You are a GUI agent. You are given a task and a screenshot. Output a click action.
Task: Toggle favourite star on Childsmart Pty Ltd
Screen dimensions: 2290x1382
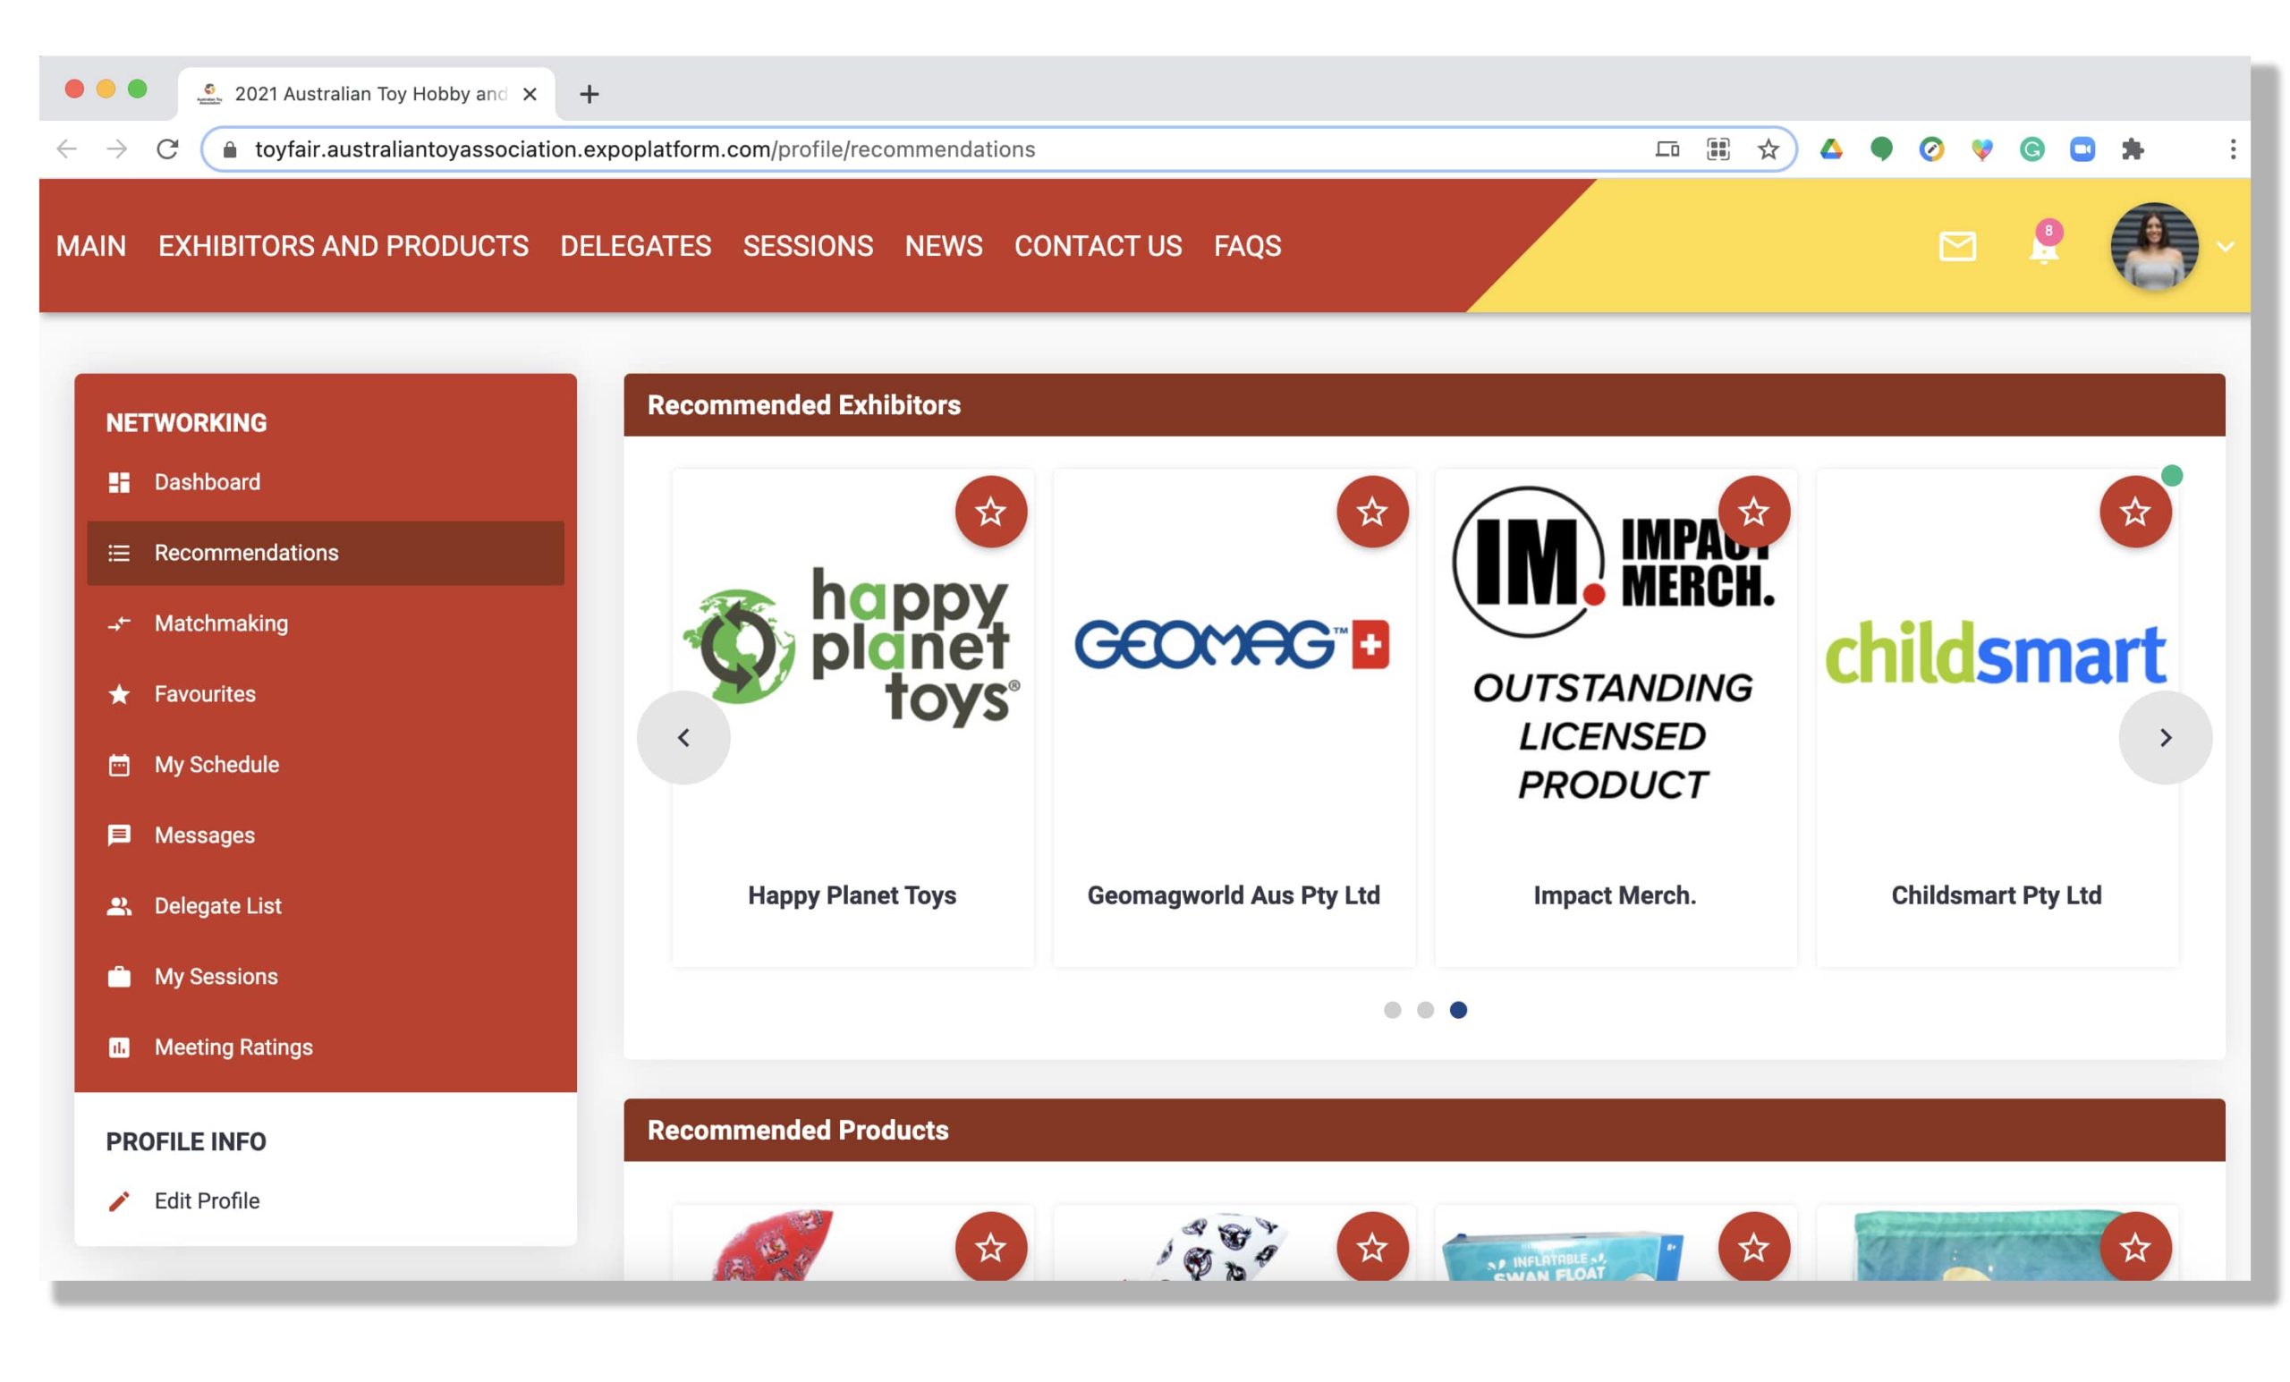(x=2134, y=511)
